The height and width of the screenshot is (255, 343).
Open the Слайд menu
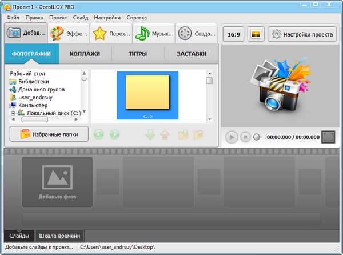point(81,17)
